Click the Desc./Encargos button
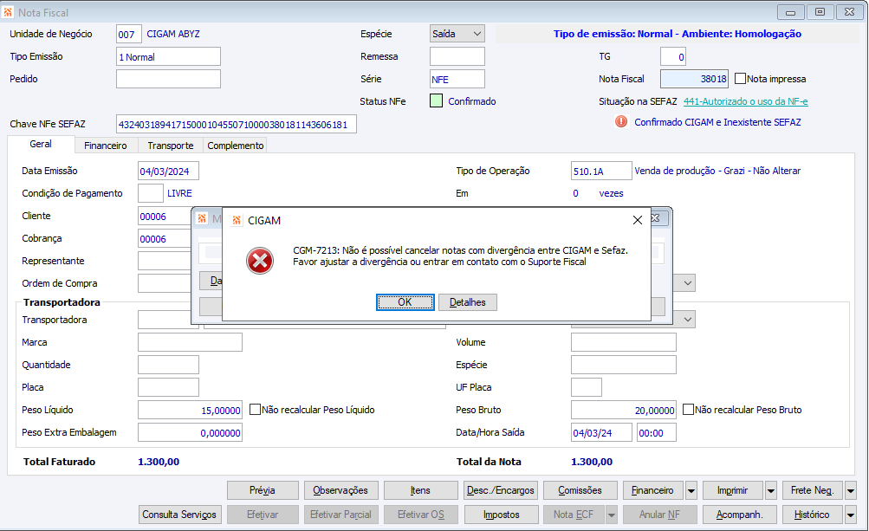 [501, 490]
